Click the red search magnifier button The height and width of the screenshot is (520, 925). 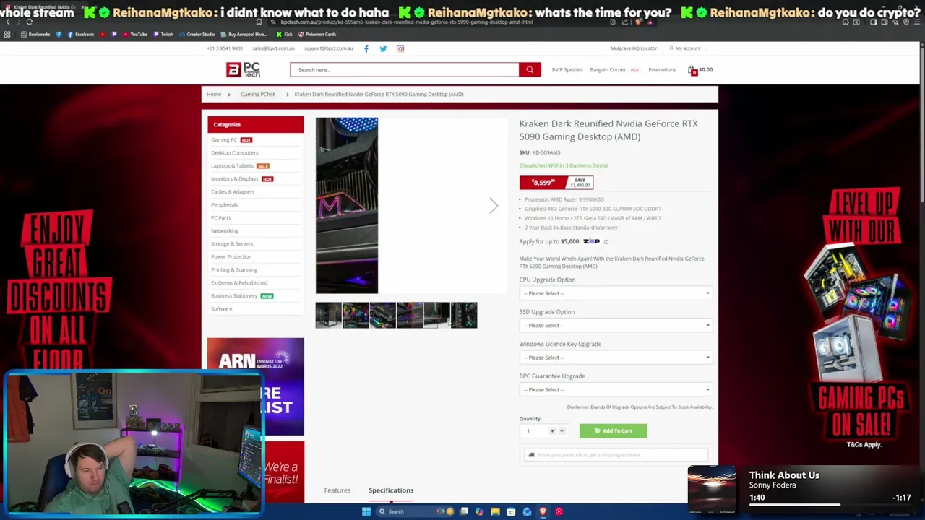tap(530, 70)
